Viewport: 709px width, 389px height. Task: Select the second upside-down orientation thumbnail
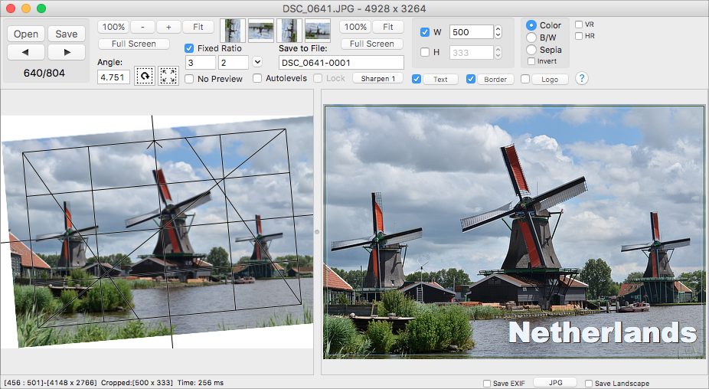[261, 31]
